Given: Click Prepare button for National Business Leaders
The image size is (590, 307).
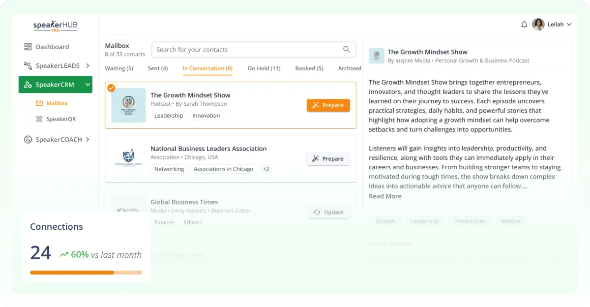Looking at the screenshot, I should 328,159.
